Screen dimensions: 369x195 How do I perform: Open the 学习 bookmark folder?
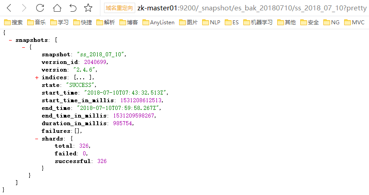coord(60,23)
